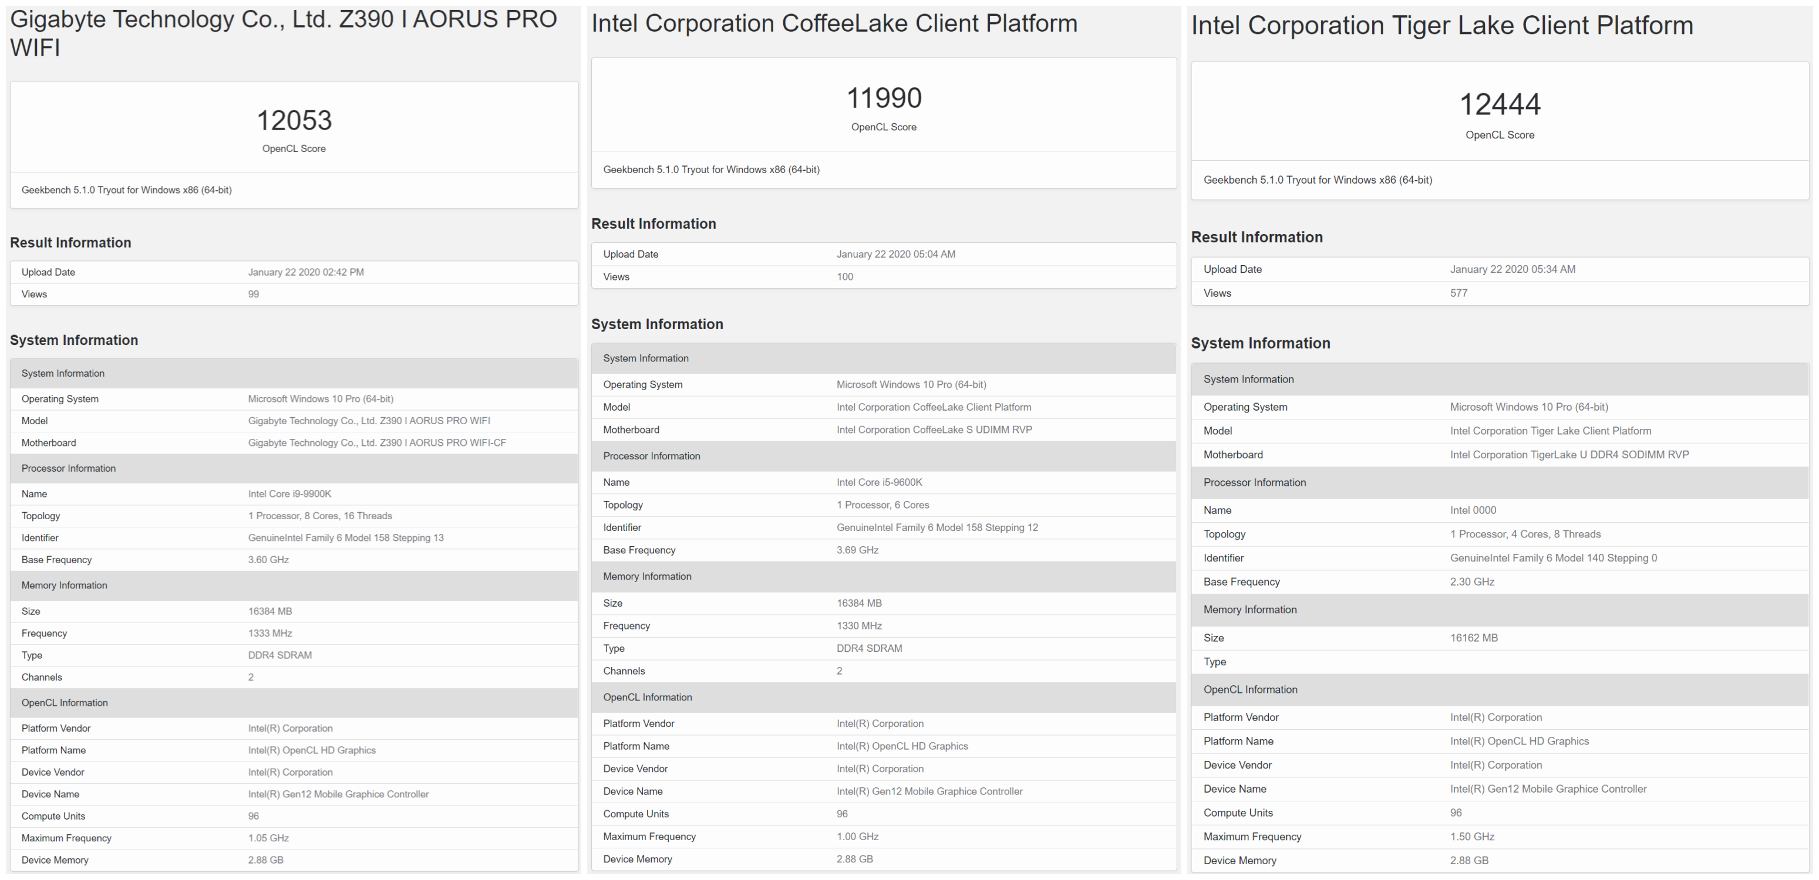Click topology 1 Processor, 8 Cores, 16 Threads
Image resolution: width=1819 pixels, height=880 pixels.
[x=320, y=515]
